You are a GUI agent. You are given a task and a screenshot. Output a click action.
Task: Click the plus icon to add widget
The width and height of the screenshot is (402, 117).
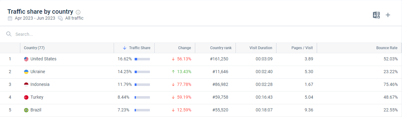(388, 15)
